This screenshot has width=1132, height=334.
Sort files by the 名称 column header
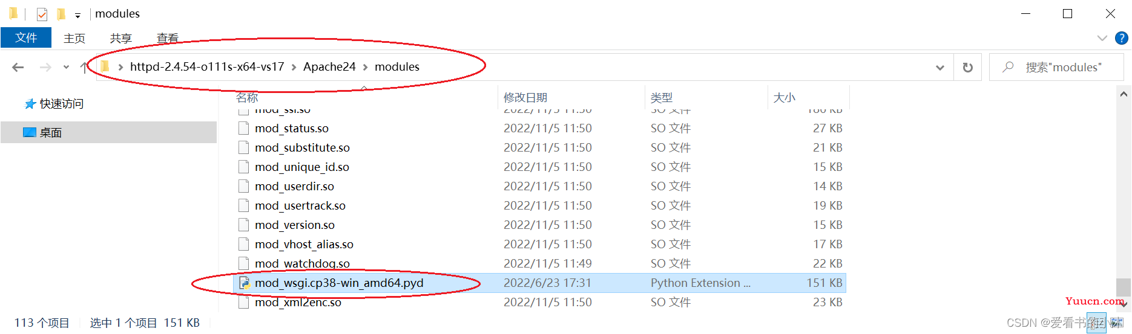pyautogui.click(x=247, y=97)
